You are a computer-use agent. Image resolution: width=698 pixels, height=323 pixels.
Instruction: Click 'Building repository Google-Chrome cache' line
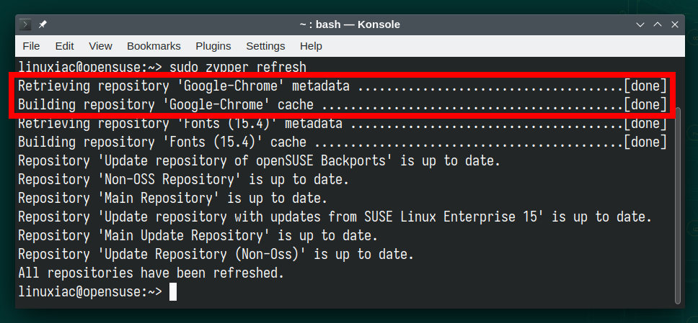tap(343, 104)
